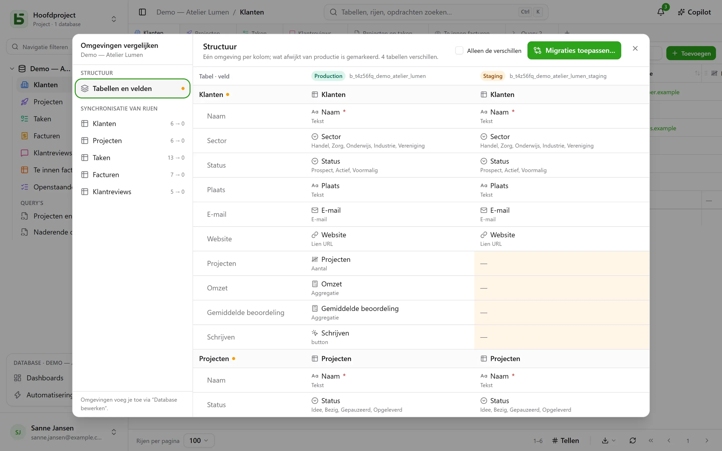Click the refresh icon in the footer
722x451 pixels.
point(633,440)
